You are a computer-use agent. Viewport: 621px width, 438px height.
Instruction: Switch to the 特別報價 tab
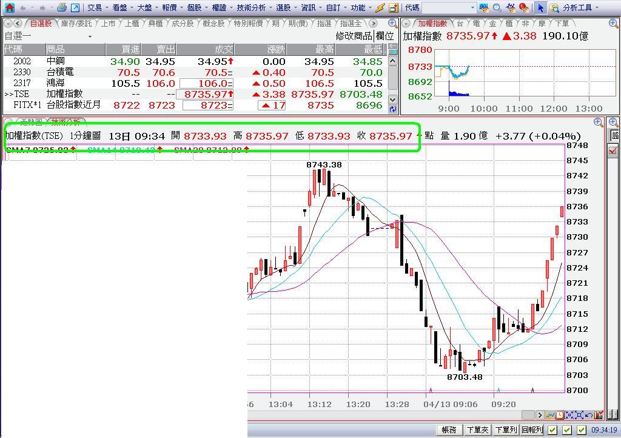coord(248,24)
